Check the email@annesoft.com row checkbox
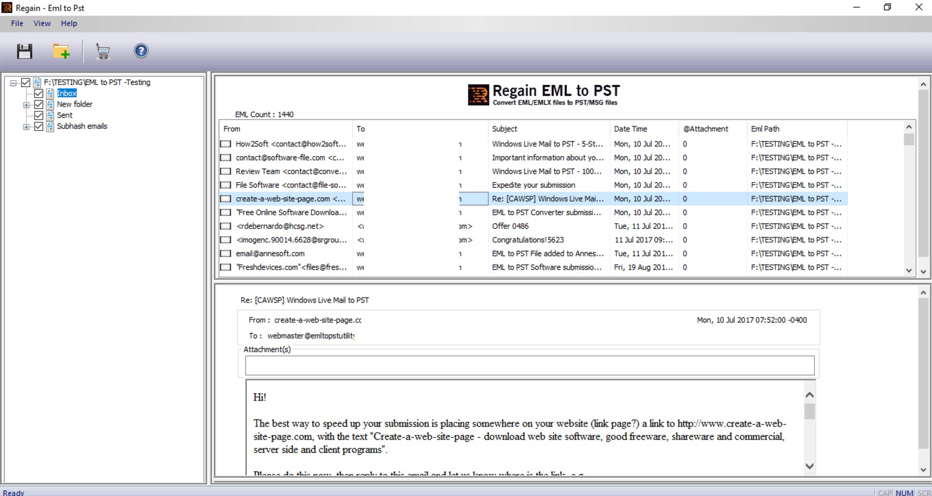Screen dimensions: 932x496 coord(226,254)
